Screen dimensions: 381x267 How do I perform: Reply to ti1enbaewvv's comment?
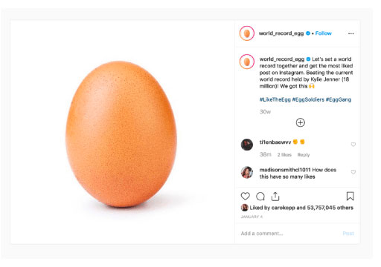pyautogui.click(x=304, y=155)
